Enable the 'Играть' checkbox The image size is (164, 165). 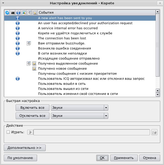[8, 132]
